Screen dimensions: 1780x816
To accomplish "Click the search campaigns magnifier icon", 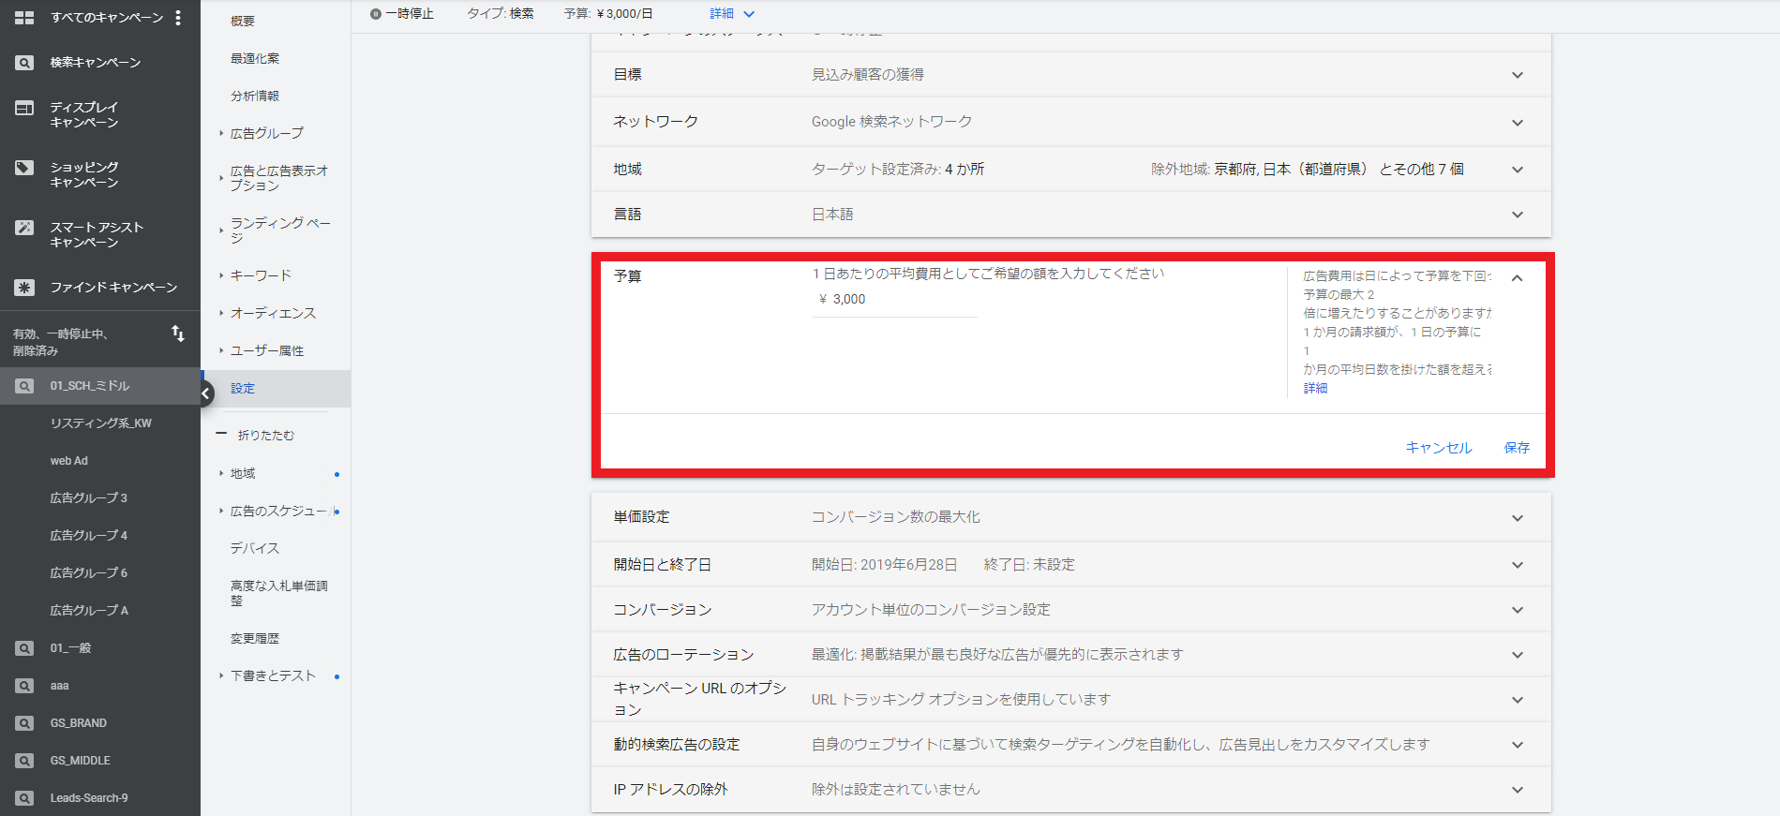I will 24,63.
